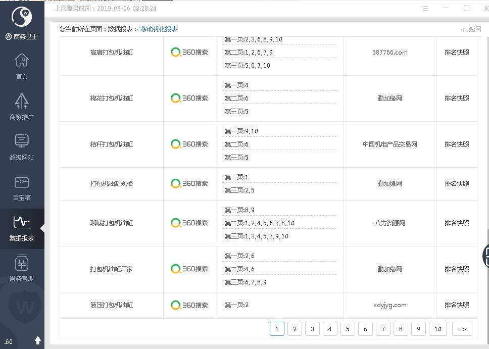The image size is (489, 349).
Task: Click the >> next pages button
Action: (462, 329)
